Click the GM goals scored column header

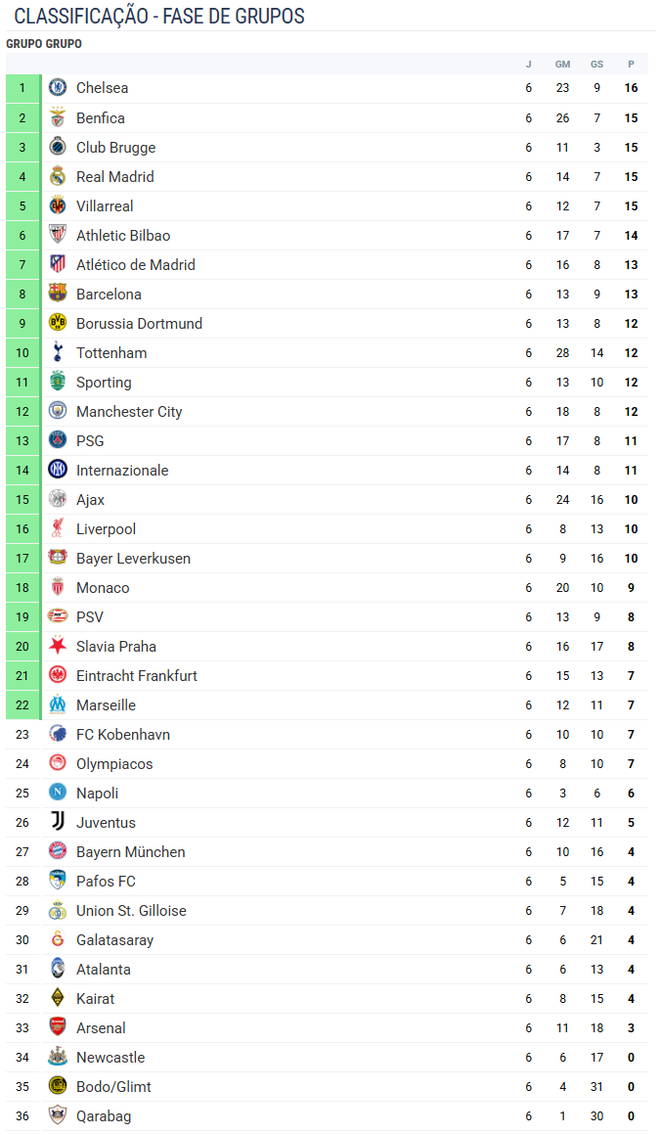562,65
